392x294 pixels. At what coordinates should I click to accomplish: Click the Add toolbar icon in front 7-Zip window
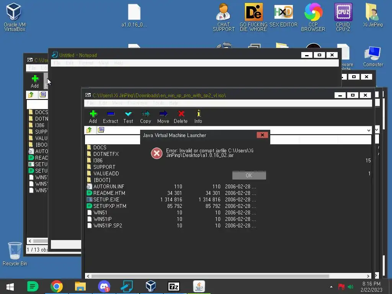(93, 117)
